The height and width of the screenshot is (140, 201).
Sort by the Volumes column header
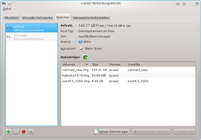[x=75, y=65]
